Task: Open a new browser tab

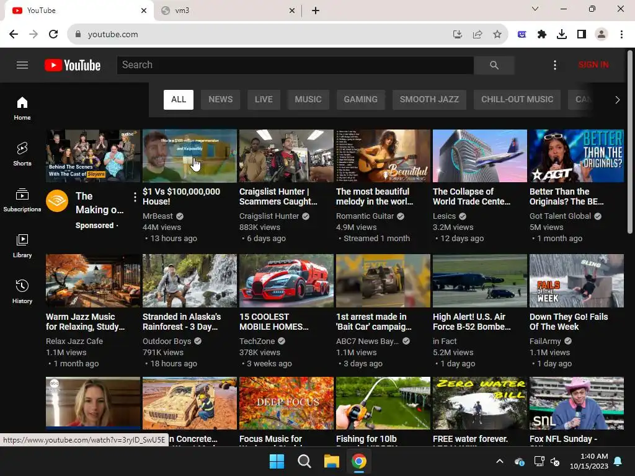Action: [x=316, y=11]
